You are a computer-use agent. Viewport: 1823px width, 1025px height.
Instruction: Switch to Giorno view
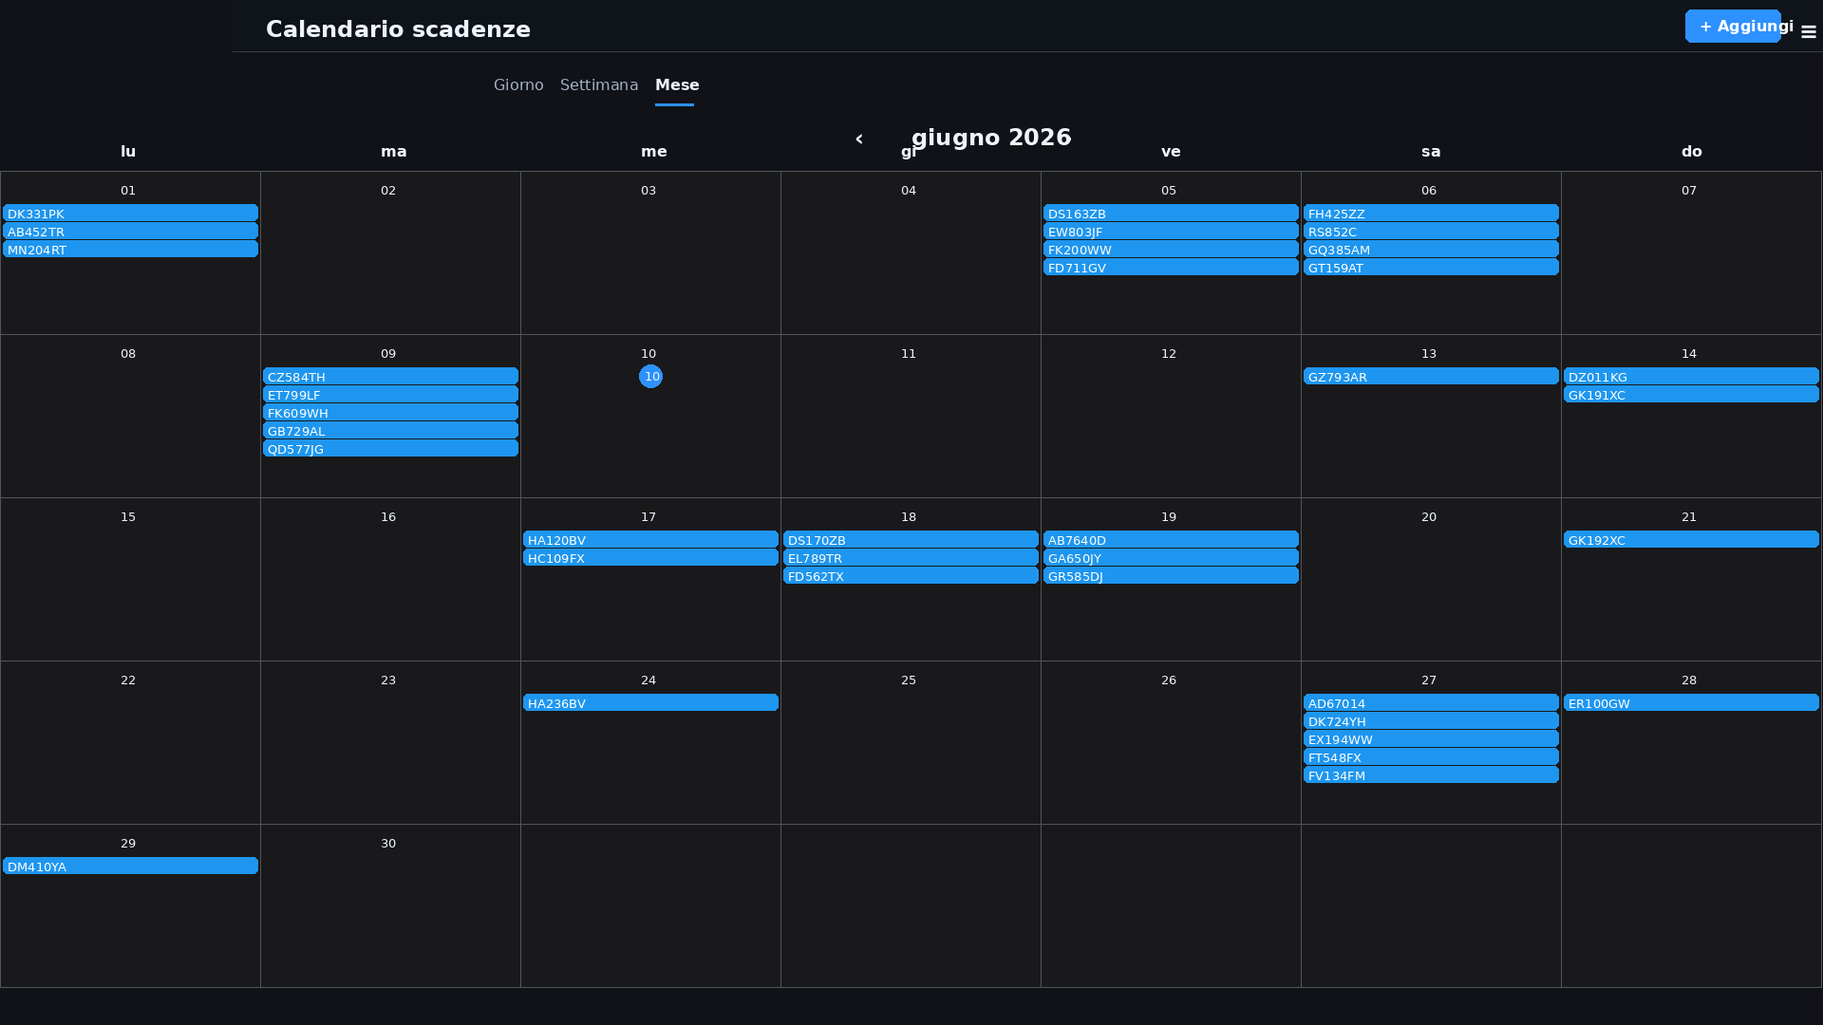tap(518, 85)
